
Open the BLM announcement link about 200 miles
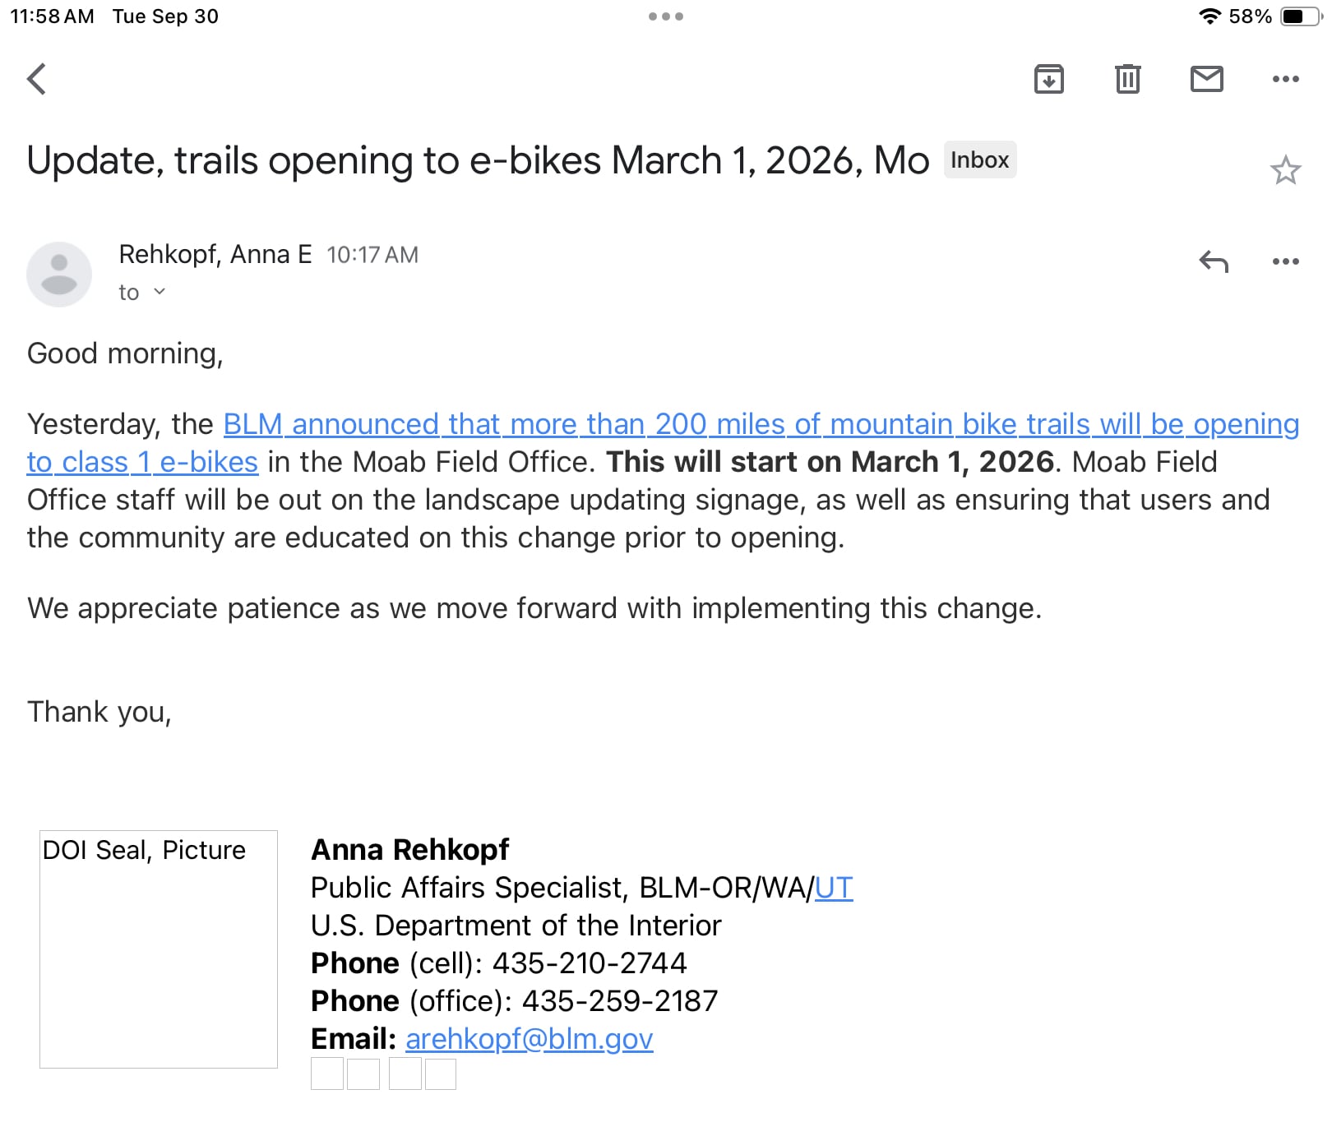761,424
